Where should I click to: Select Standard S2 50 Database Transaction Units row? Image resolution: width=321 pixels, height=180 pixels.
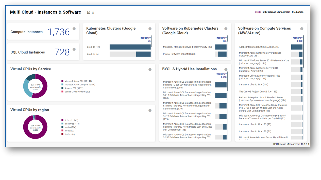pos(195,136)
